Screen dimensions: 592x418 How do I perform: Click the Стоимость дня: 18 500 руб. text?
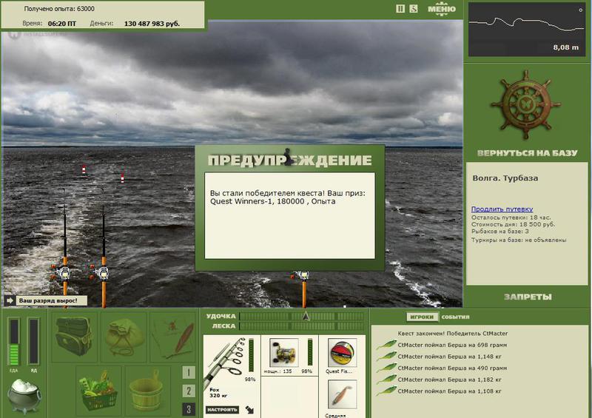tap(513, 224)
